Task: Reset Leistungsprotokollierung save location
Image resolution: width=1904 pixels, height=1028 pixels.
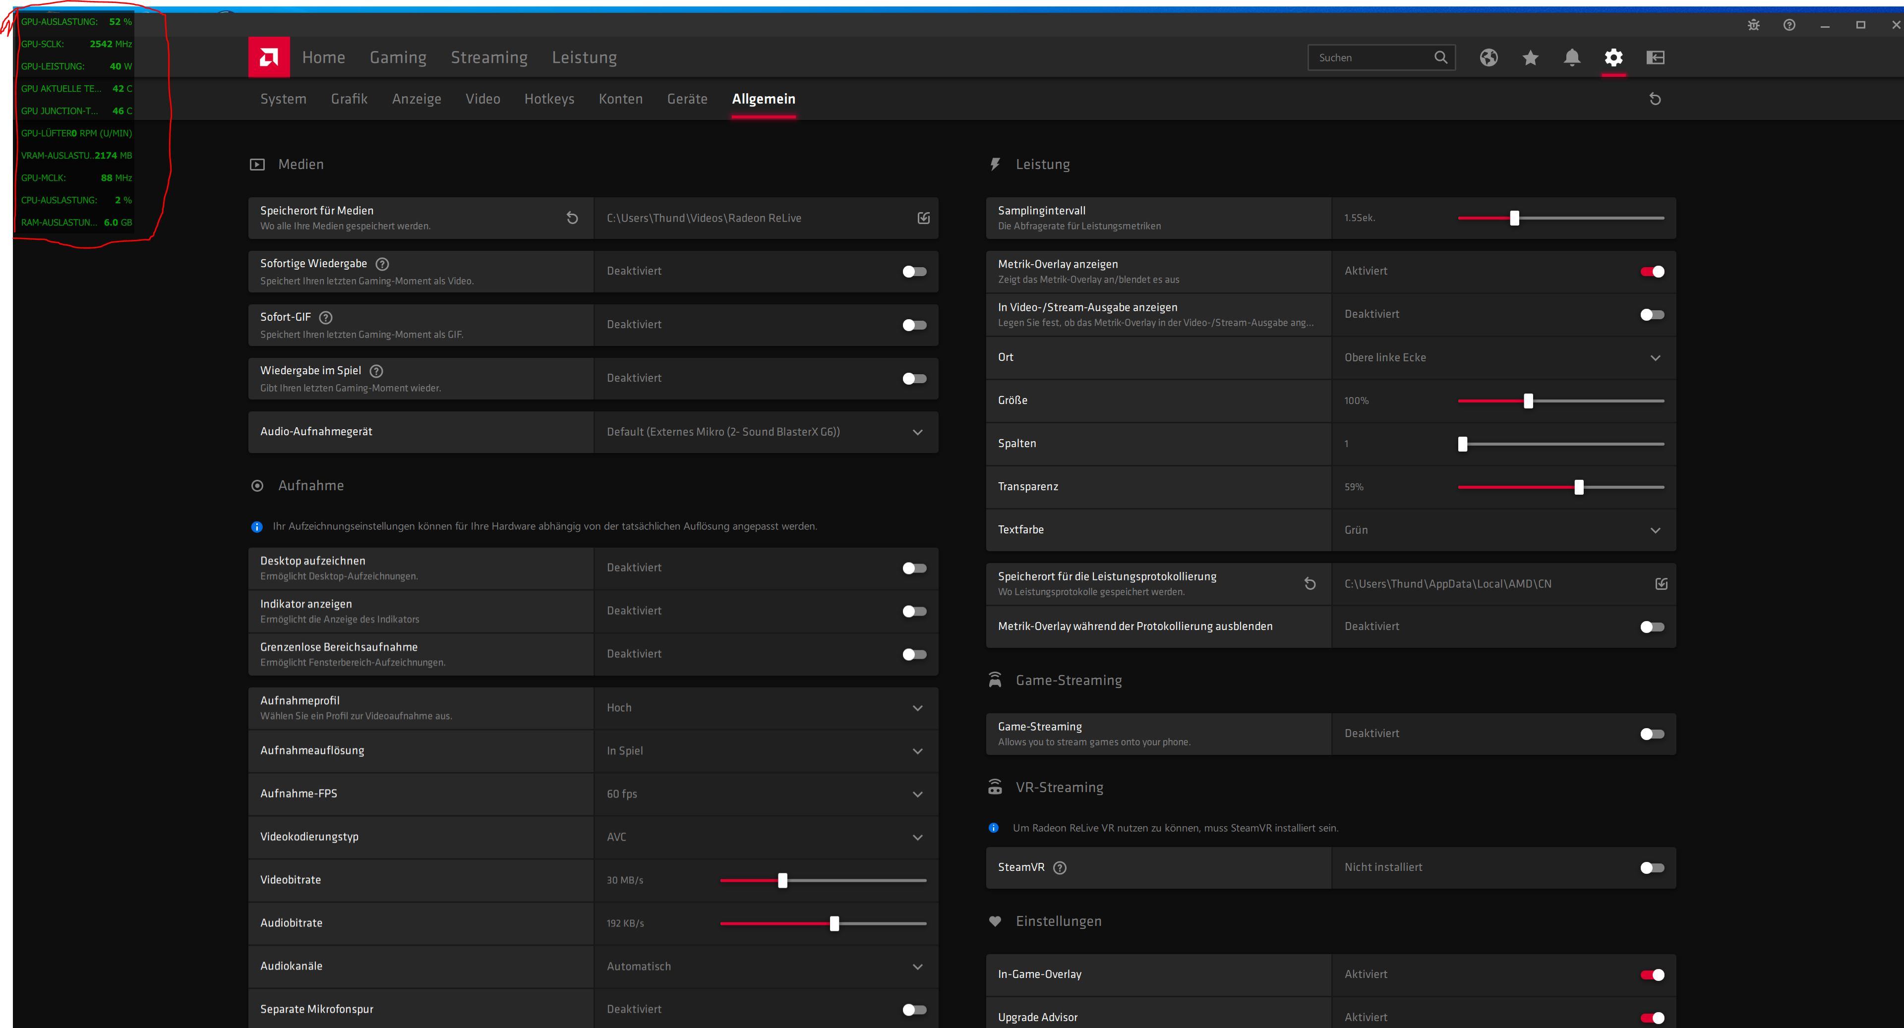Action: coord(1309,584)
